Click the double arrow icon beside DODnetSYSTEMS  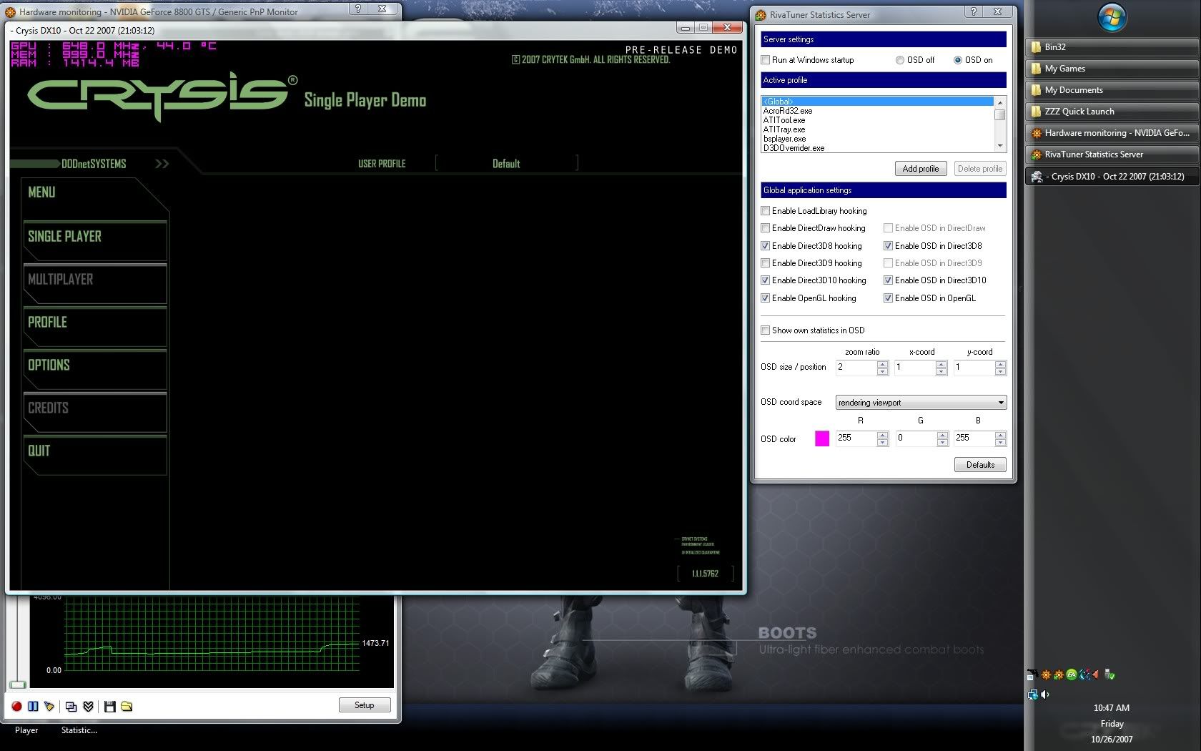tap(162, 164)
